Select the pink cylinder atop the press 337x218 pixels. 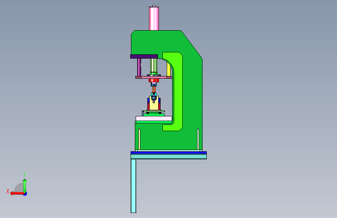[x=154, y=19]
